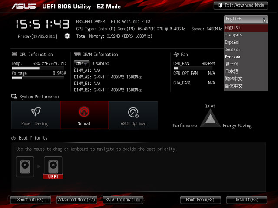Screen dimensions: 278x208
Task: Click the CPU temperature bar
Action: (x=38, y=68)
